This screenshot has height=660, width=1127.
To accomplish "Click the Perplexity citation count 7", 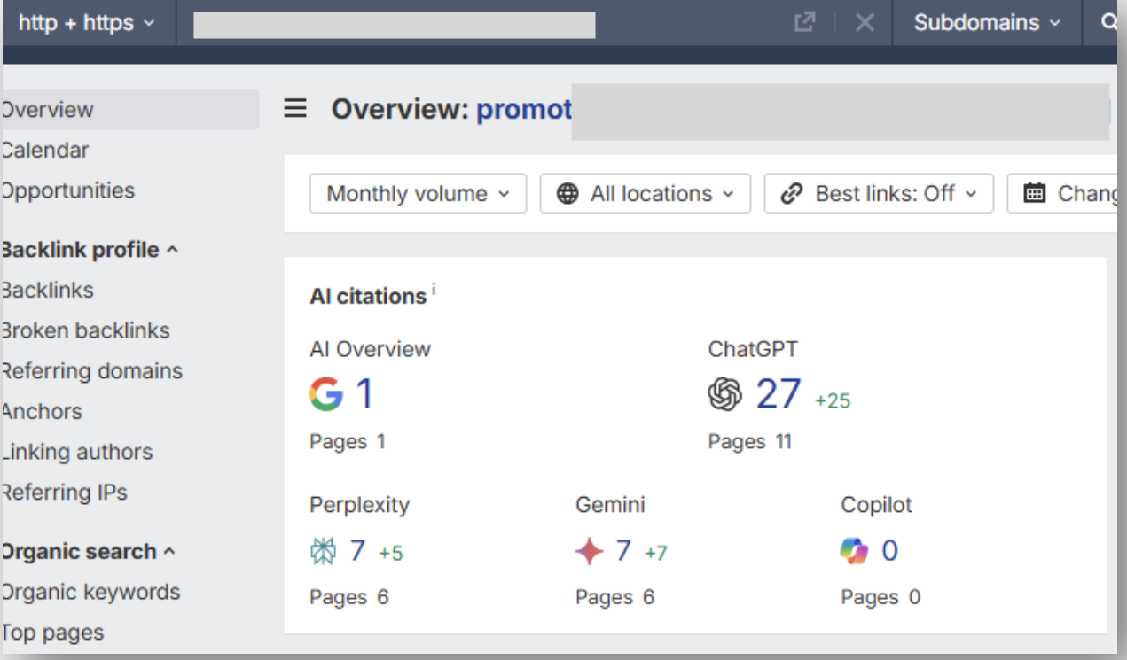I will [x=357, y=551].
